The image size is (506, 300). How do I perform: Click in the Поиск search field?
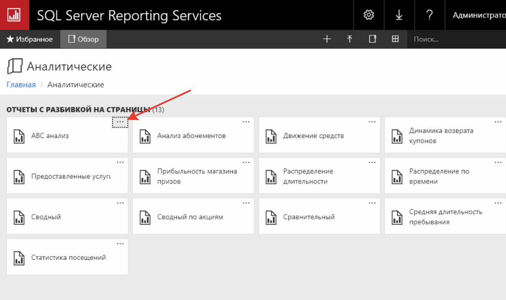(x=456, y=39)
